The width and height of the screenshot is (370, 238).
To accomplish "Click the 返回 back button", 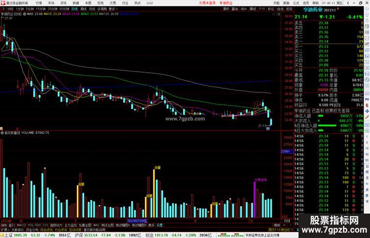I will 289,9.
